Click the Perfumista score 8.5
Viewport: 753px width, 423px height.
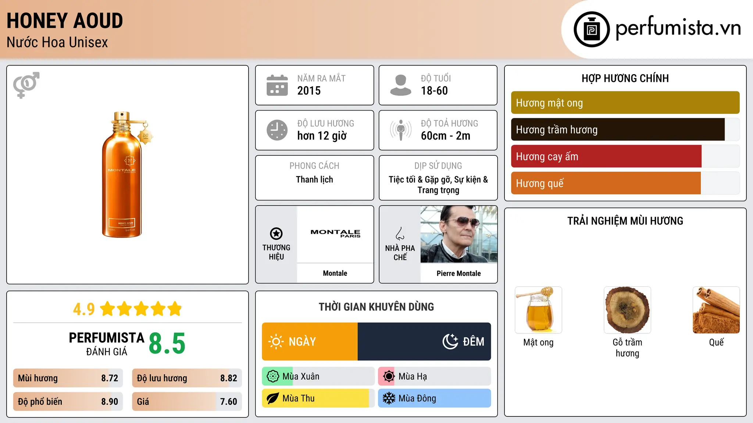(x=167, y=343)
